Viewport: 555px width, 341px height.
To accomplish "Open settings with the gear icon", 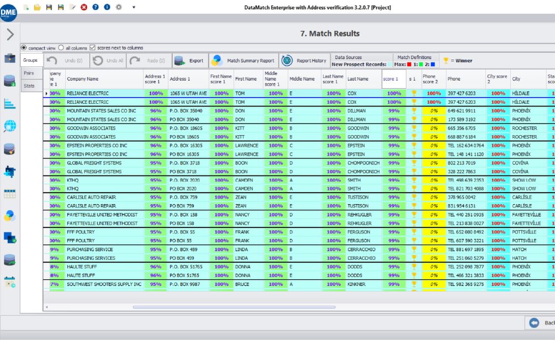I will click(x=119, y=7).
